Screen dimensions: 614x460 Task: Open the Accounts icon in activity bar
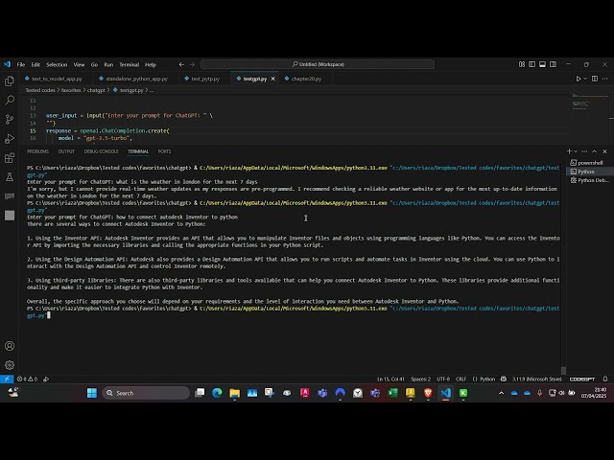click(10, 346)
